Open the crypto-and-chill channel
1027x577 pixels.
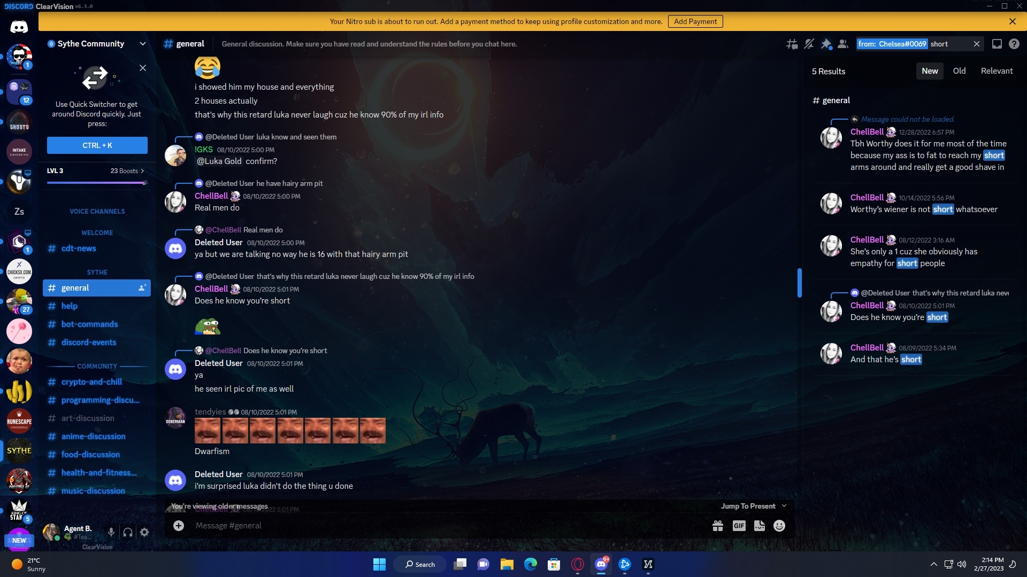click(91, 382)
